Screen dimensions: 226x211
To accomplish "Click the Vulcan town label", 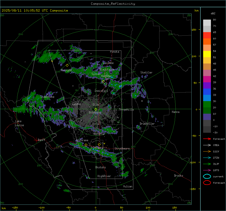I will tap(128, 186).
